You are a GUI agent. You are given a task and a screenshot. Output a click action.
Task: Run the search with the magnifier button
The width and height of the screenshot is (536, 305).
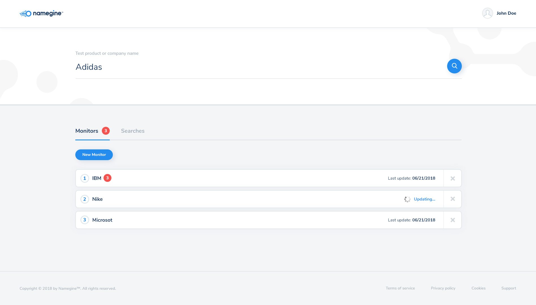pos(454,66)
